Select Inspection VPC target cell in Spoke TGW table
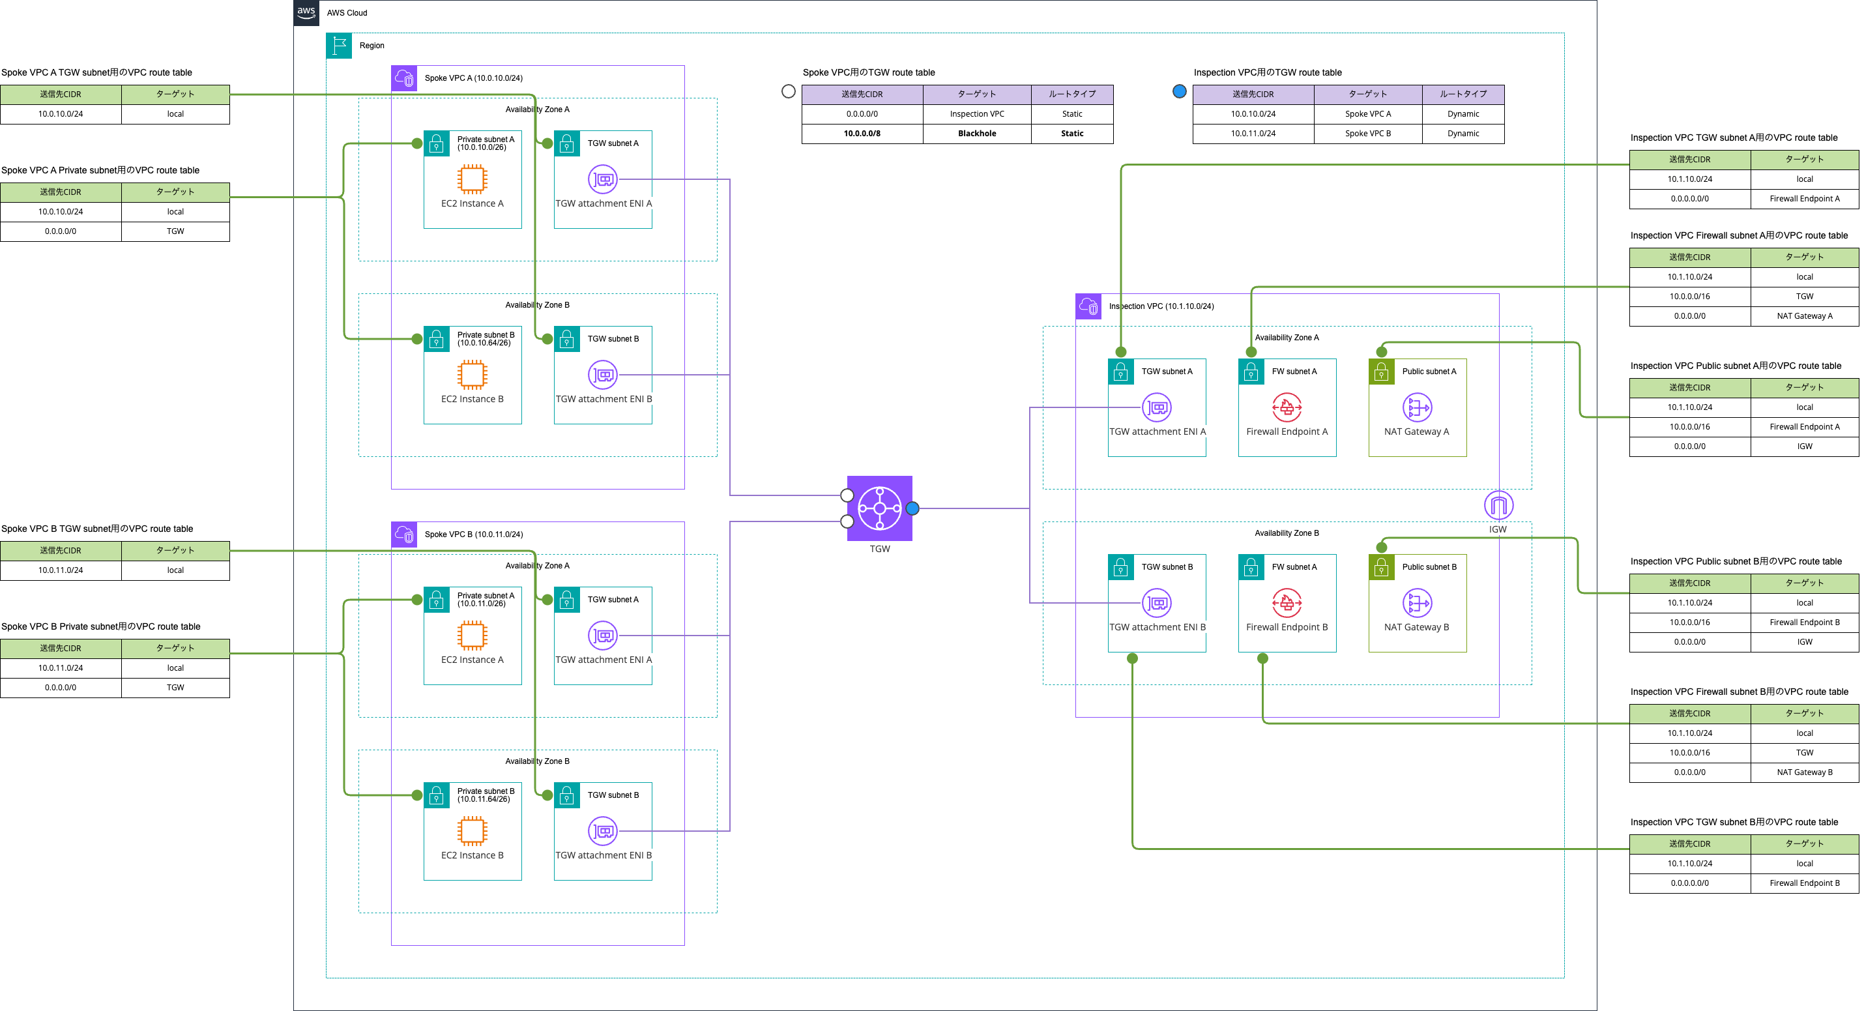This screenshot has width=1864, height=1011. coord(977,113)
